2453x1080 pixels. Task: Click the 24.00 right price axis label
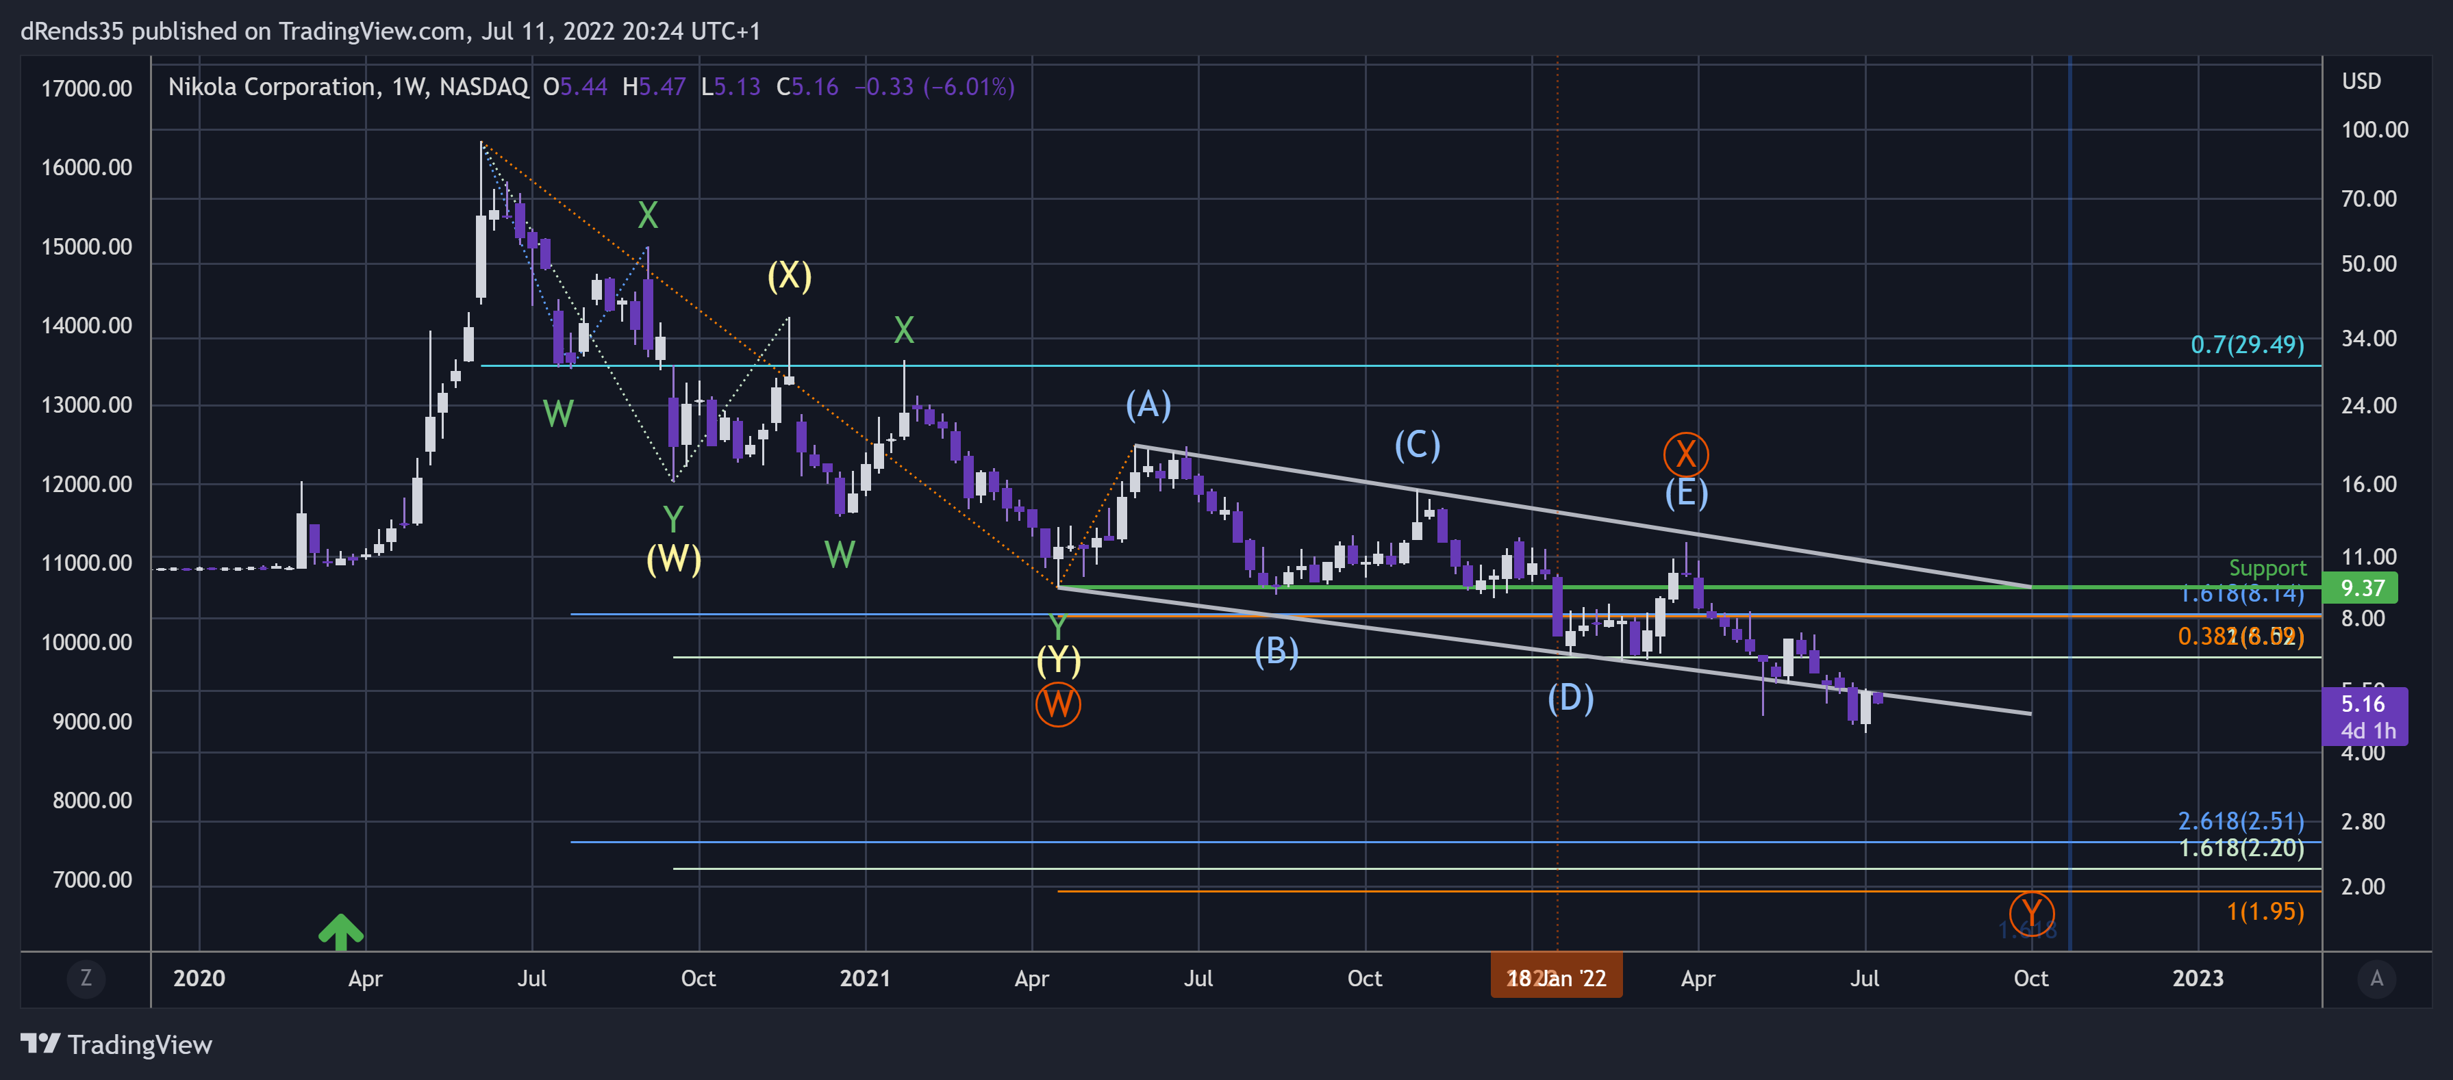[2368, 405]
